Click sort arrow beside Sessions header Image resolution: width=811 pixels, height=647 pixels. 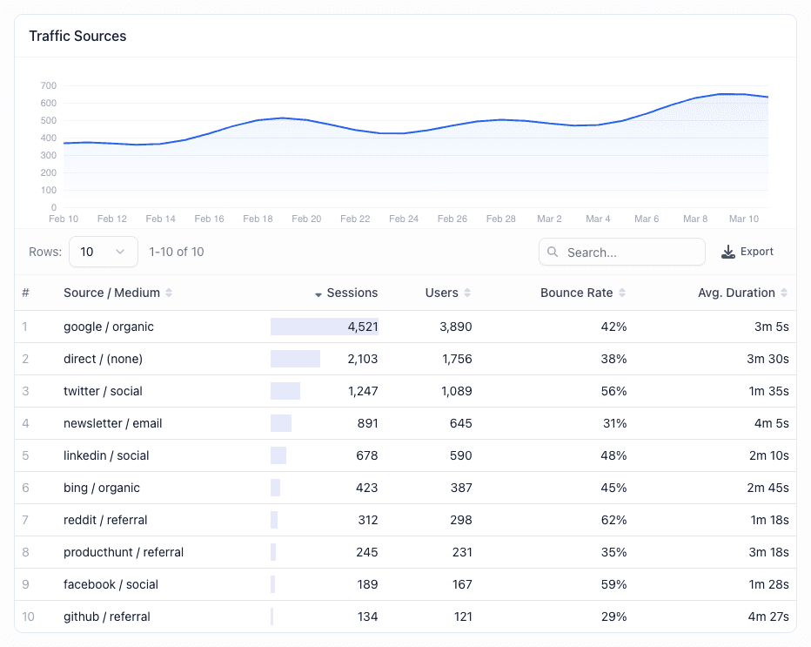[318, 294]
